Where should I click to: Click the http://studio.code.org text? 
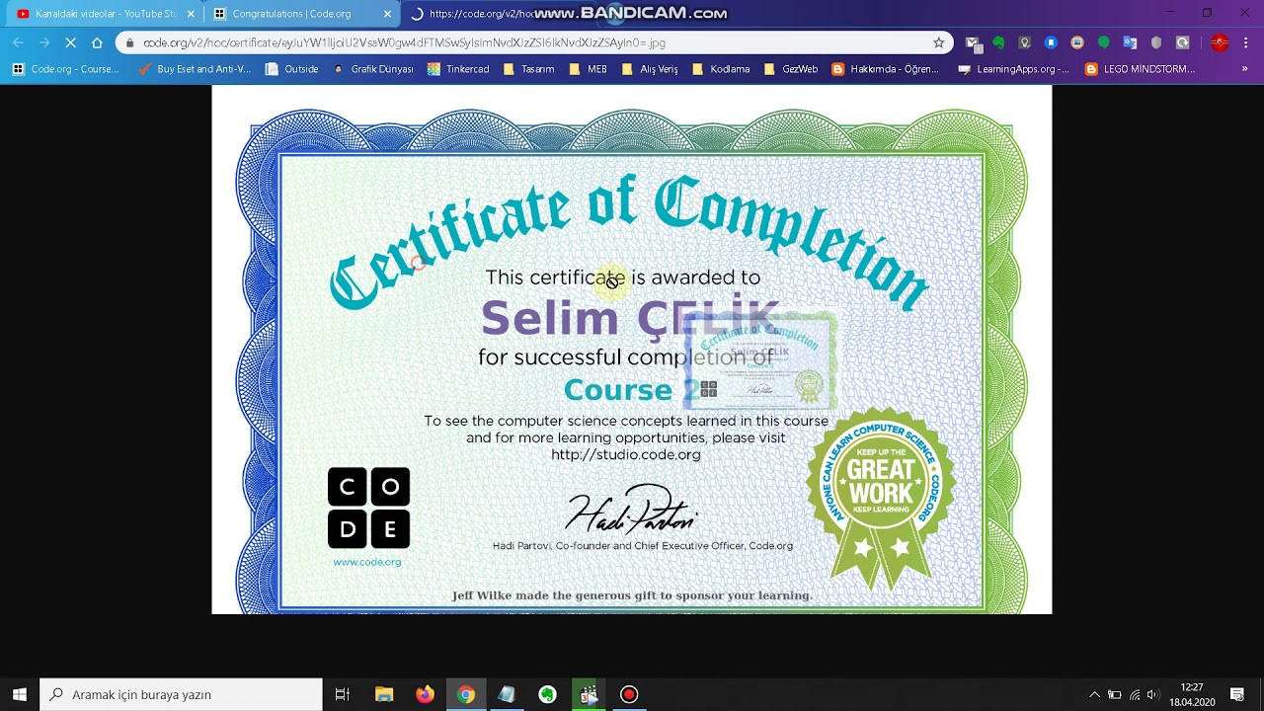[626, 455]
